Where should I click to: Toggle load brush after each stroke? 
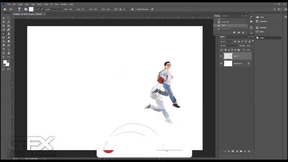tap(38, 9)
